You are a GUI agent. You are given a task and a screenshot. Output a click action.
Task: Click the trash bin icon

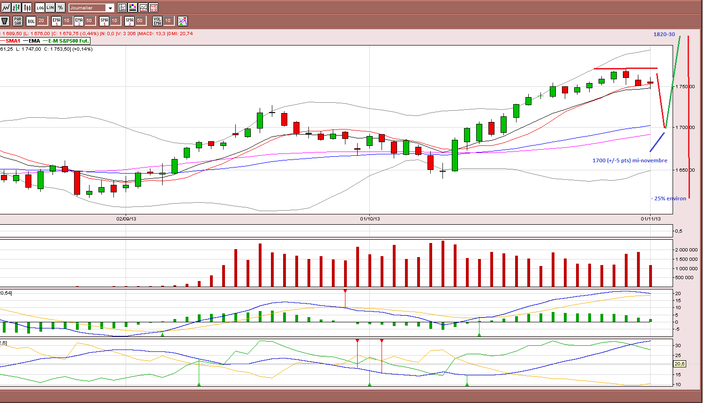click(5, 21)
